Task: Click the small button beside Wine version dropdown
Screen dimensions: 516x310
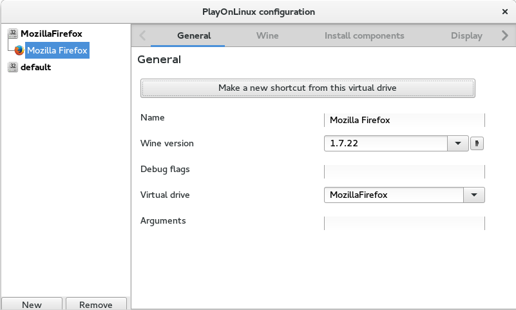Action: [x=477, y=144]
